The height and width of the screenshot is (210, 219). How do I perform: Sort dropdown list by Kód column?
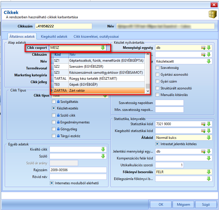61,55
